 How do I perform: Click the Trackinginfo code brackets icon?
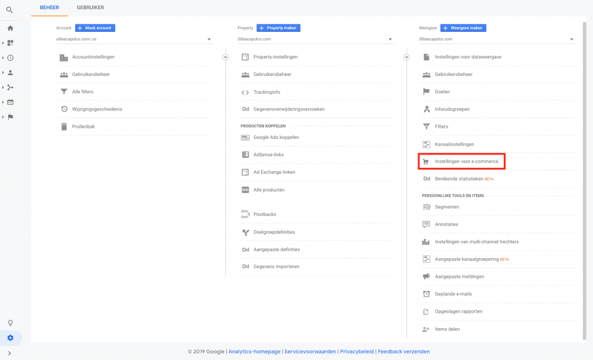[x=245, y=92]
